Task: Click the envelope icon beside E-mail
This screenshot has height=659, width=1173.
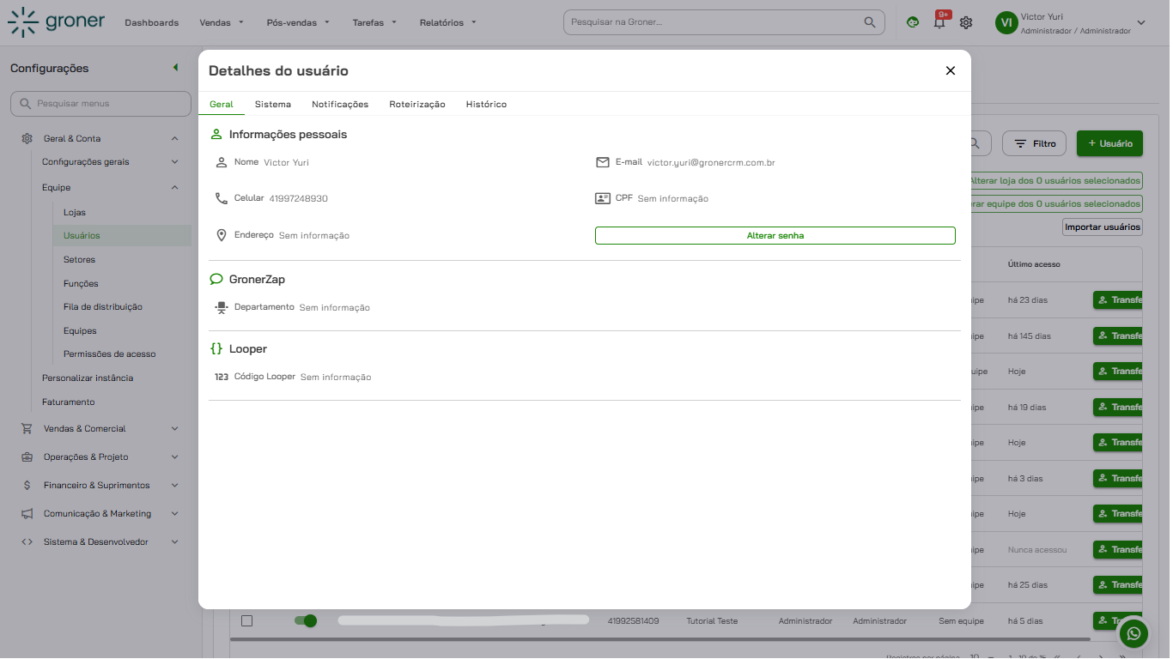Action: pyautogui.click(x=603, y=162)
